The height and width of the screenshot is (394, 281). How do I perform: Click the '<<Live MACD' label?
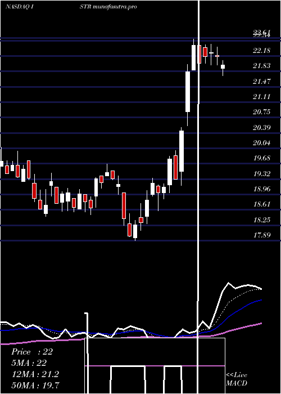[x=237, y=379]
